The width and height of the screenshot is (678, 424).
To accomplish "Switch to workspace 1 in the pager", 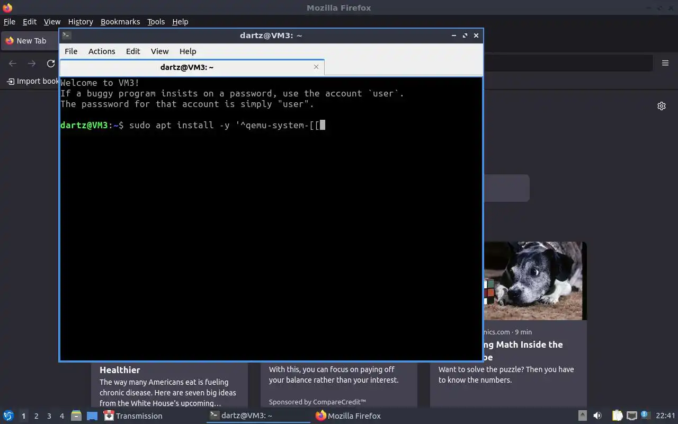I will click(x=23, y=416).
